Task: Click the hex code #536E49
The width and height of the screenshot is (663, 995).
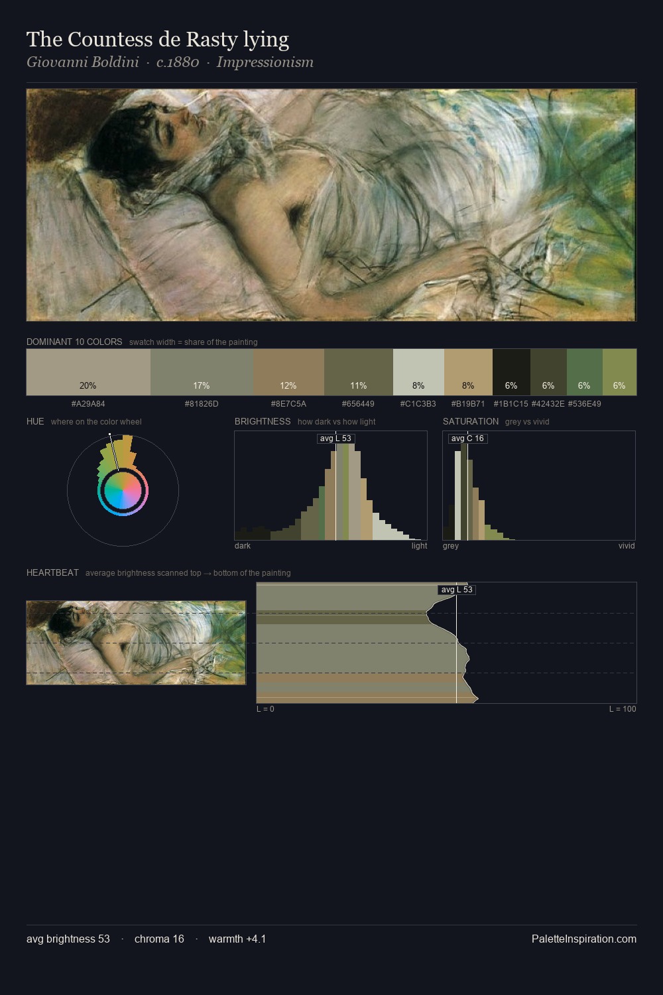Action: click(x=584, y=404)
